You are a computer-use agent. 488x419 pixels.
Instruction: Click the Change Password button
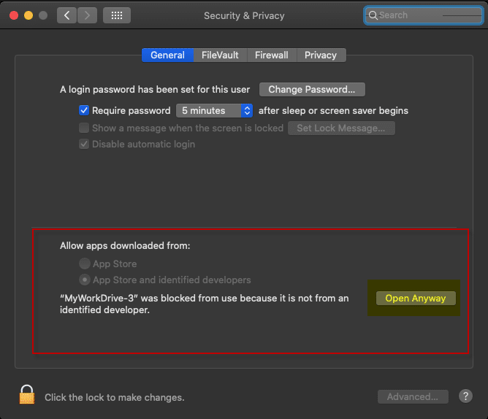click(312, 90)
